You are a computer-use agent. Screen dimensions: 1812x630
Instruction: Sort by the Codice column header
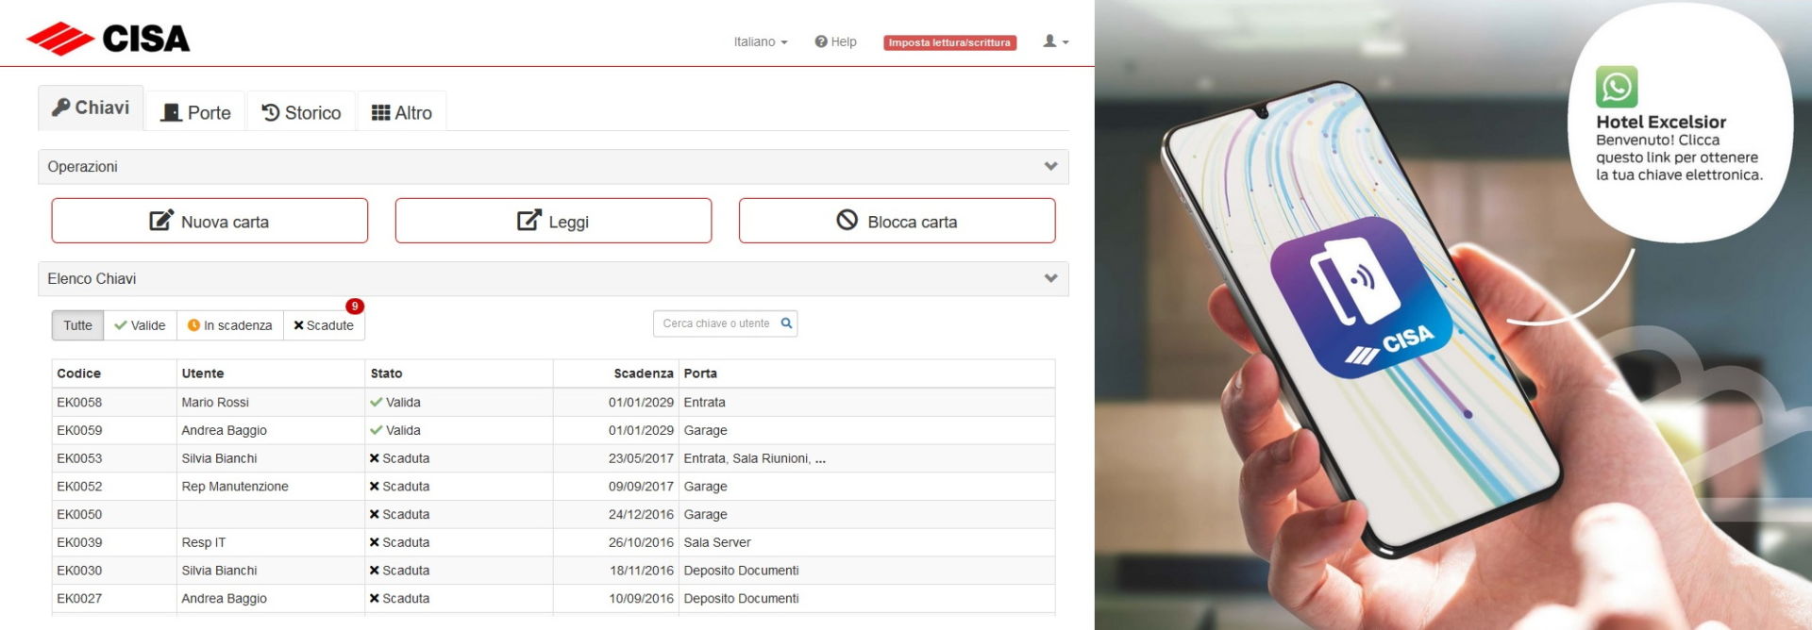[78, 373]
